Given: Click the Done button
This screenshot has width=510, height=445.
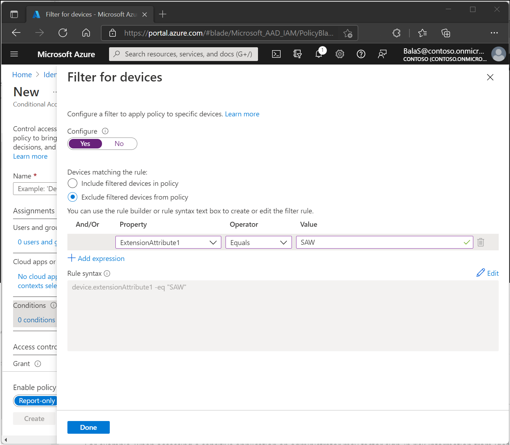Looking at the screenshot, I should (x=88, y=427).
